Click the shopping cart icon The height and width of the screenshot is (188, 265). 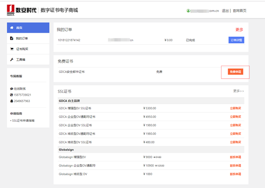[11, 49]
